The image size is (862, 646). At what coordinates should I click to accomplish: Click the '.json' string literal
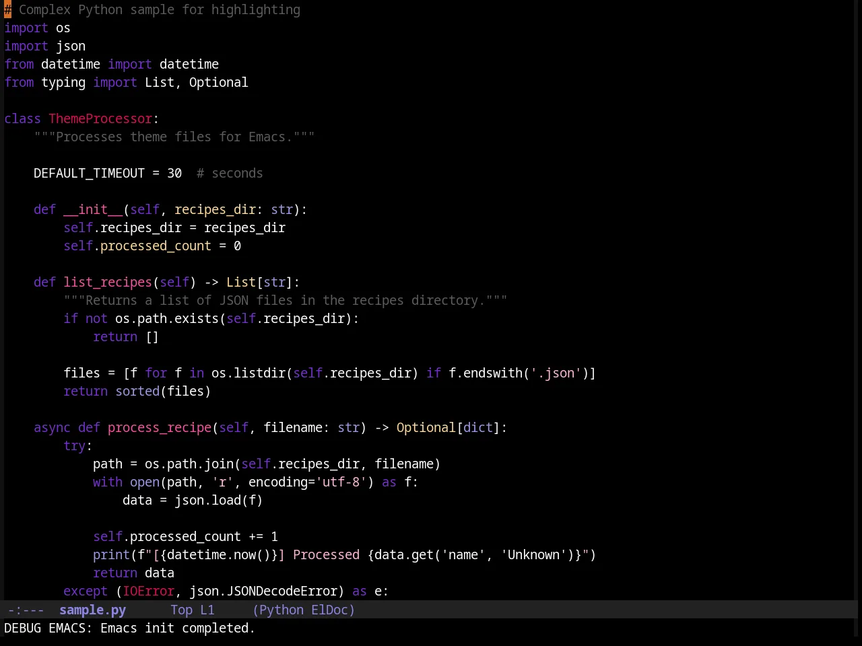[556, 373]
